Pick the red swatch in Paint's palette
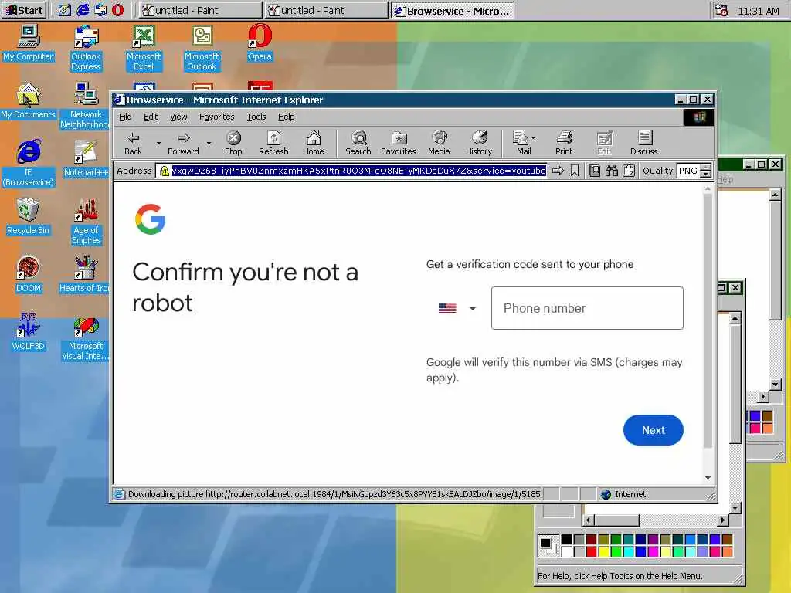 tap(591, 551)
